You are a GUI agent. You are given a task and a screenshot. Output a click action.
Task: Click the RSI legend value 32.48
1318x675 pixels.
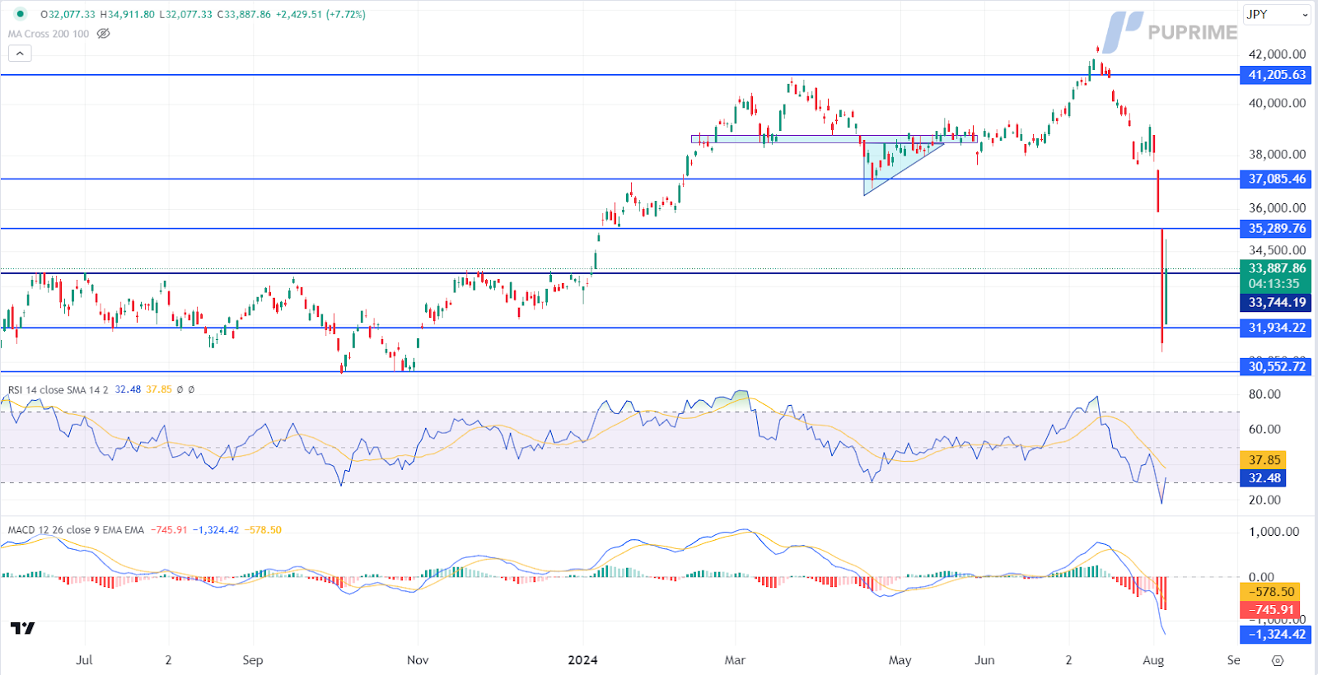coord(128,389)
